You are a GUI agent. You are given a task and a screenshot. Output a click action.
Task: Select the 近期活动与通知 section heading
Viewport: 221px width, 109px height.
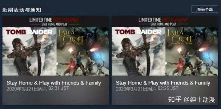pos(22,10)
